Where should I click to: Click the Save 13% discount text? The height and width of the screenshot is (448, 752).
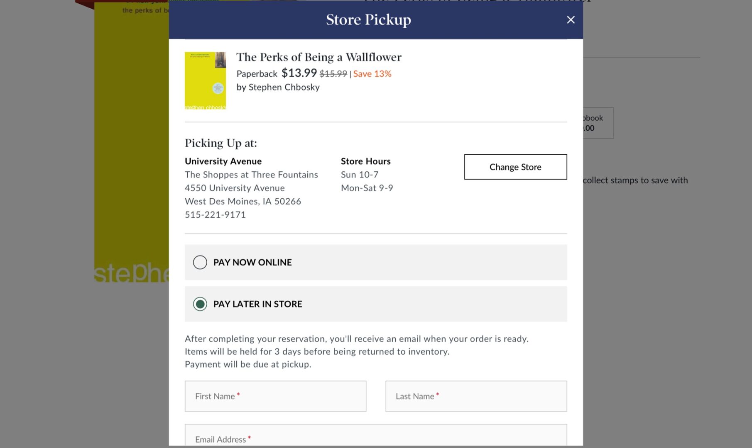click(372, 74)
